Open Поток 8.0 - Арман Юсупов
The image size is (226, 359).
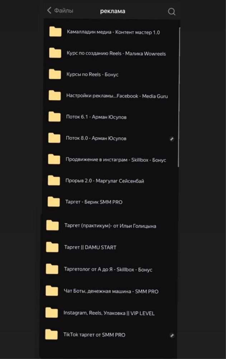coord(96,138)
